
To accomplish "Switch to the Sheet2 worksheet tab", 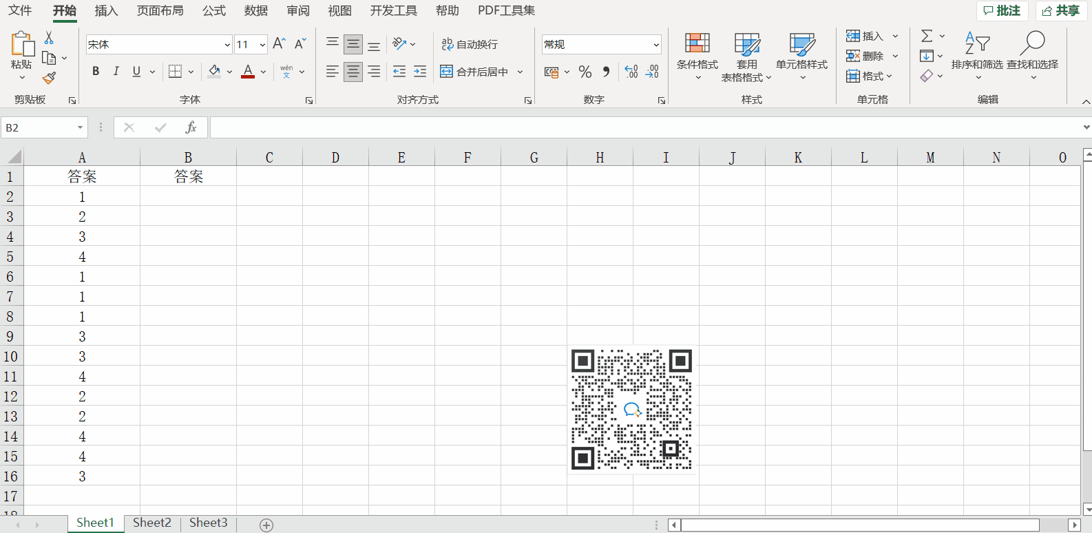I will [x=151, y=523].
